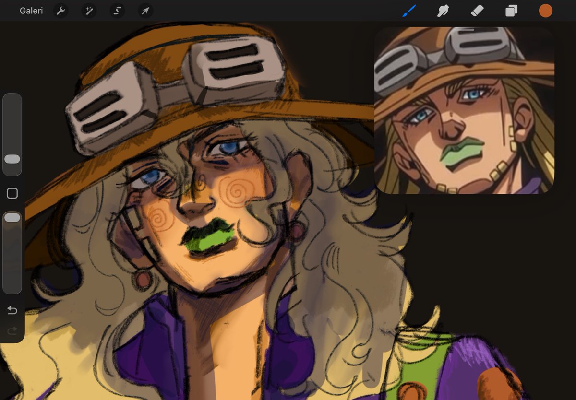Open the Galeri gallery view
Viewport: 576px width, 400px height.
coord(31,11)
